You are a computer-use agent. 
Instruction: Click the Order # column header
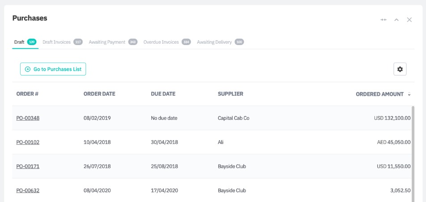coord(27,94)
